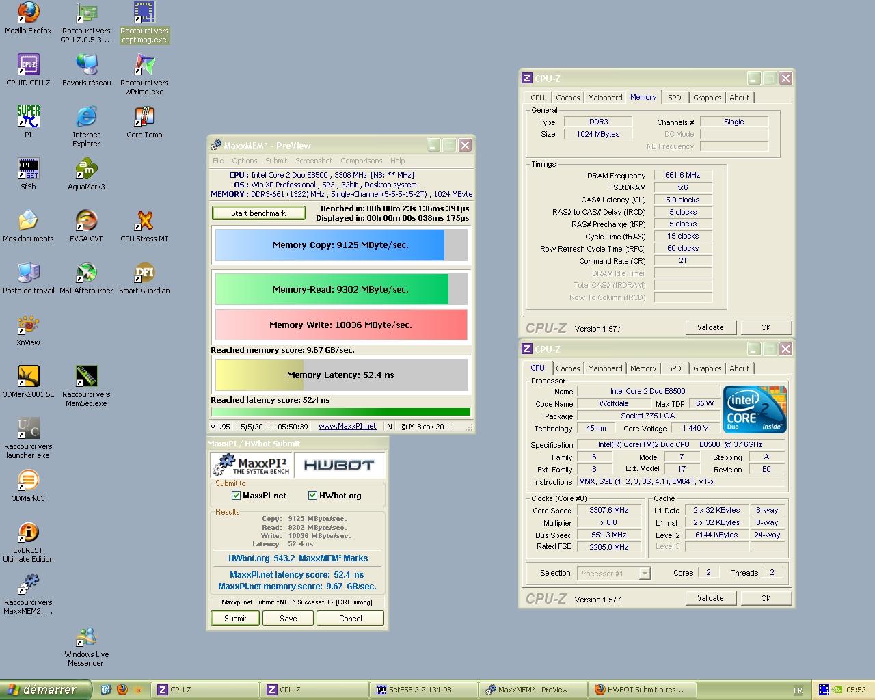Click Validate in the upper CPU-Z window
The width and height of the screenshot is (875, 700).
(710, 327)
